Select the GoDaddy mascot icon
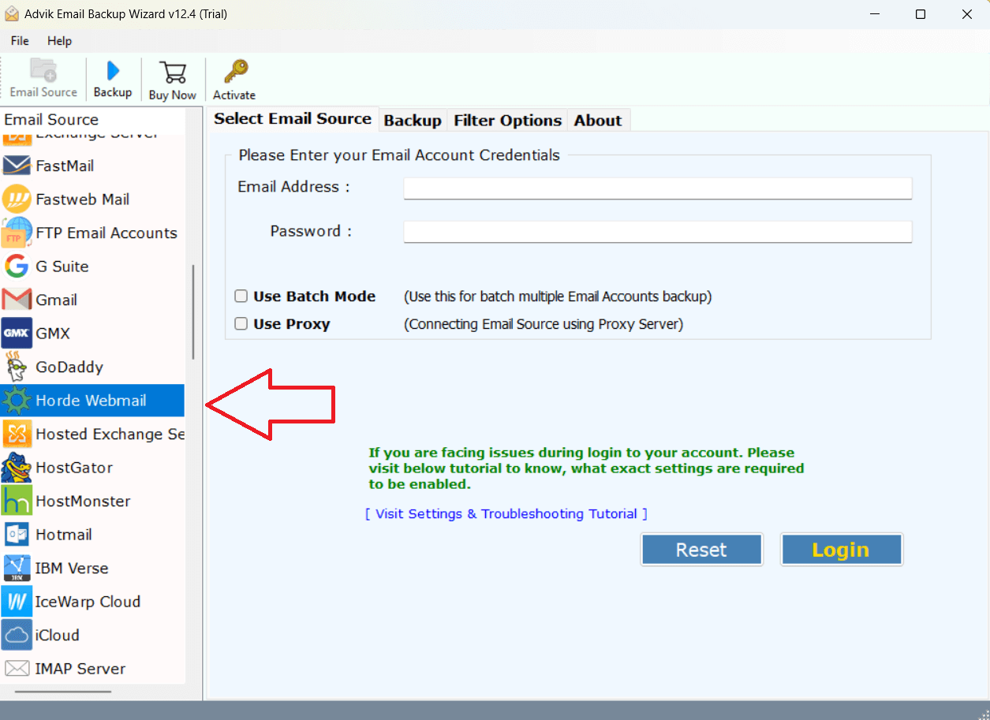 17,367
